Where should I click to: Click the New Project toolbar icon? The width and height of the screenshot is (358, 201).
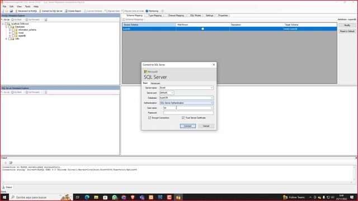click(3, 11)
